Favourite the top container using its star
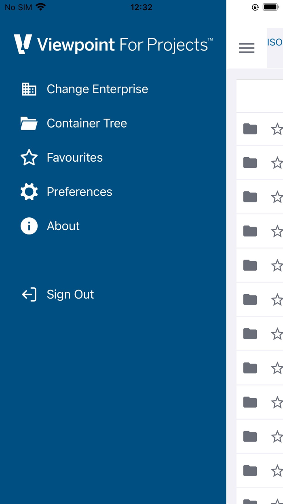Screen dimensions: 283x504 (277, 129)
